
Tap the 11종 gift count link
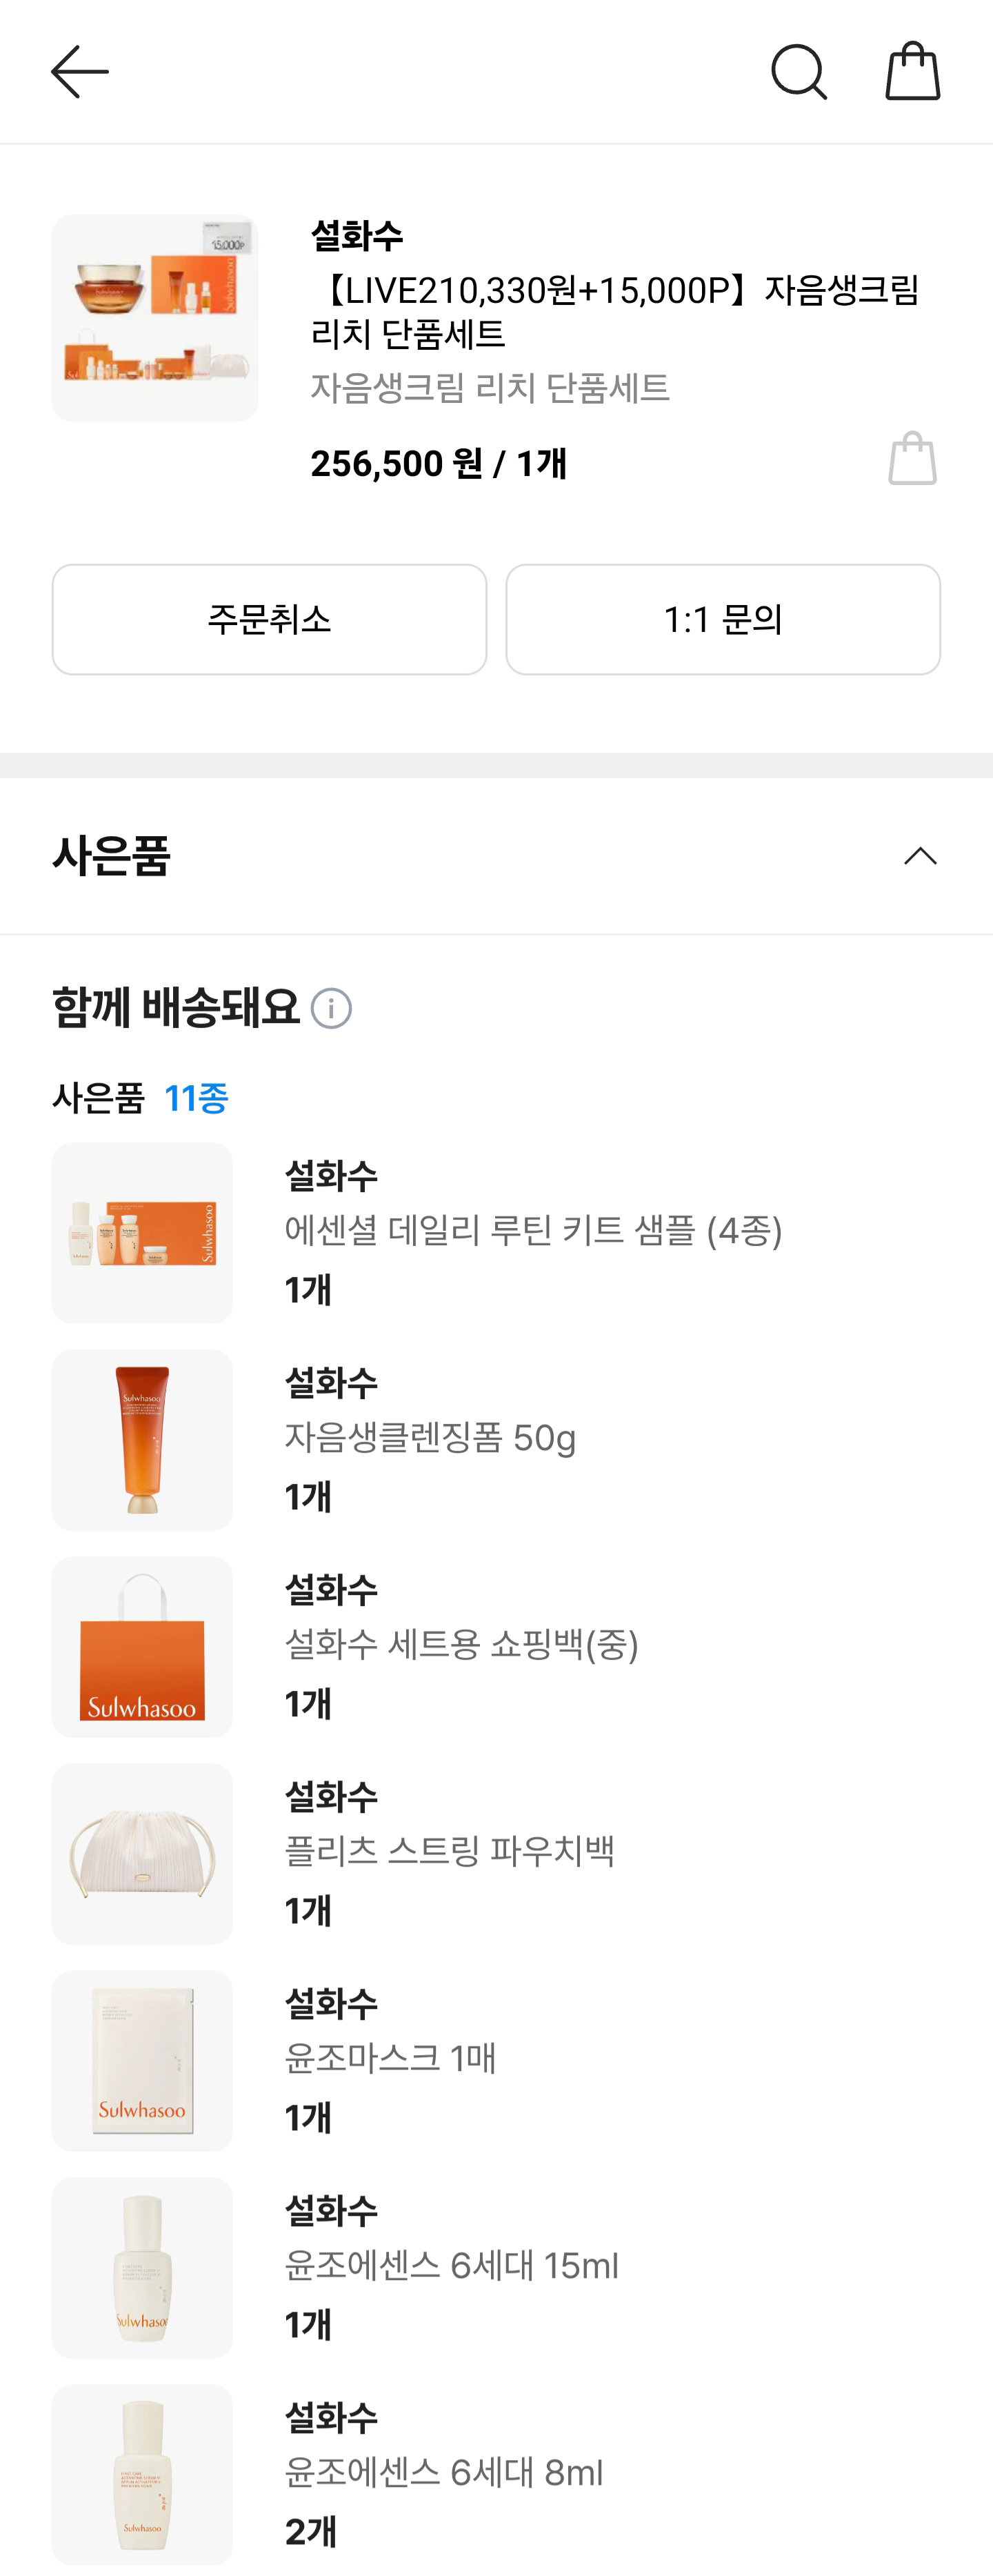click(196, 1098)
